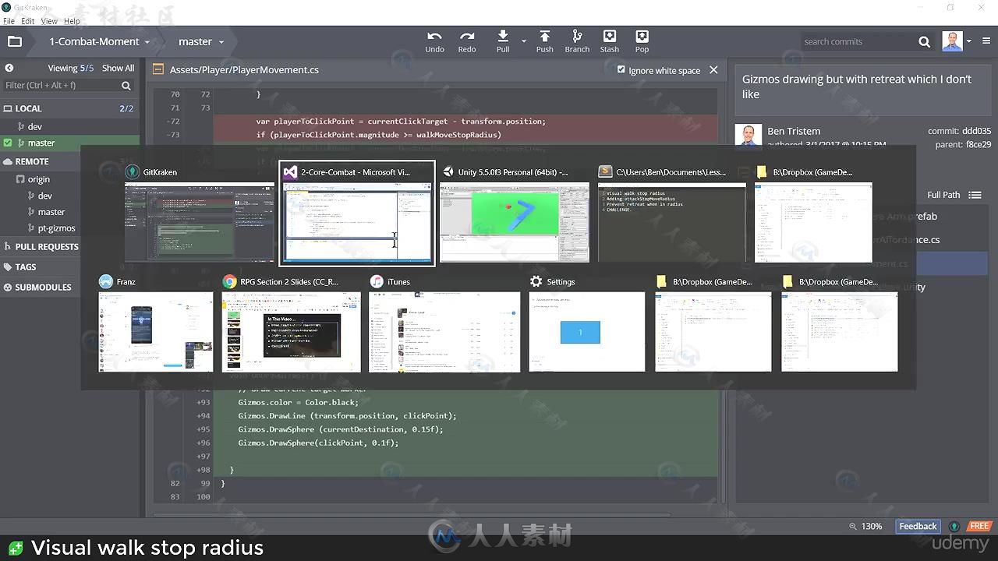Image resolution: width=998 pixels, height=561 pixels.
Task: Switch to Settings window thumbnail
Action: pos(587,332)
